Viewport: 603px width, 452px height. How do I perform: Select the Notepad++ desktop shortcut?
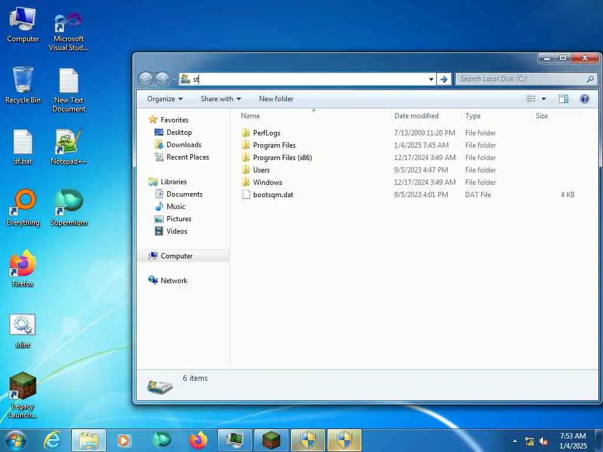[68, 147]
